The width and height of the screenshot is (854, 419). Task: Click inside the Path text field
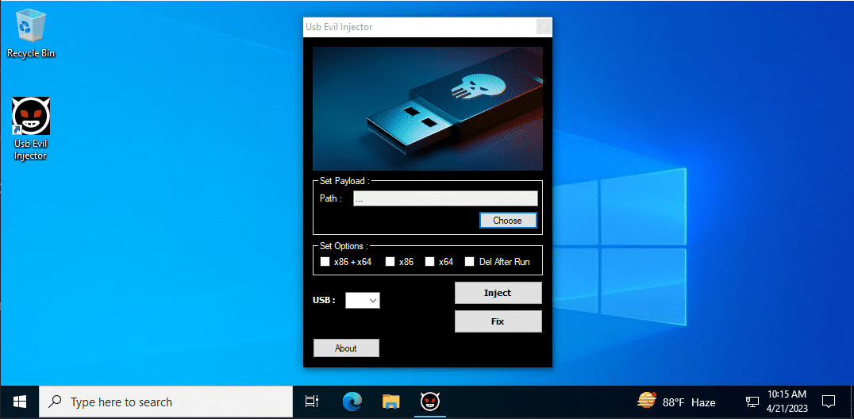pyautogui.click(x=444, y=198)
